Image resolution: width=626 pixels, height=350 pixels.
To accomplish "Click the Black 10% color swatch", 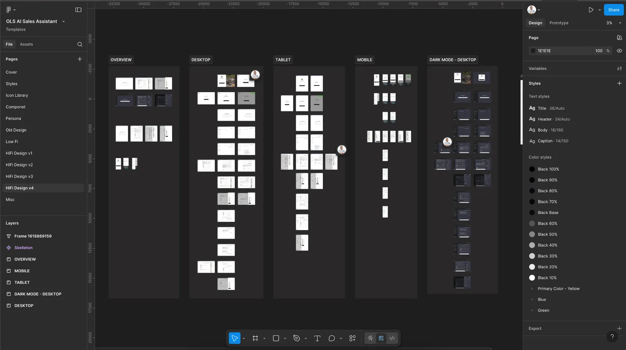I will click(x=532, y=278).
